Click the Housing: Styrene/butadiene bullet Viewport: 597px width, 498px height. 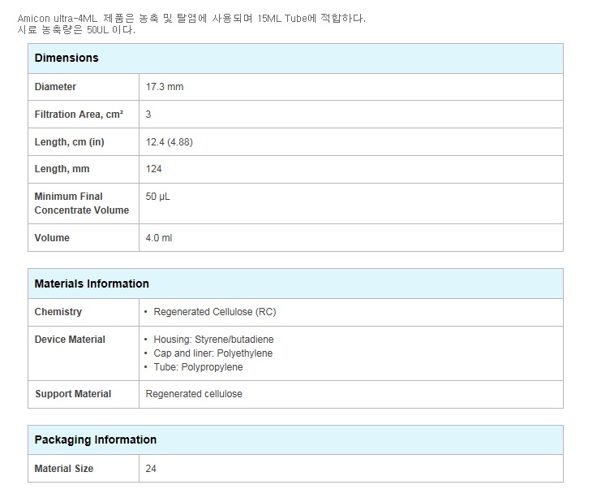point(219,340)
